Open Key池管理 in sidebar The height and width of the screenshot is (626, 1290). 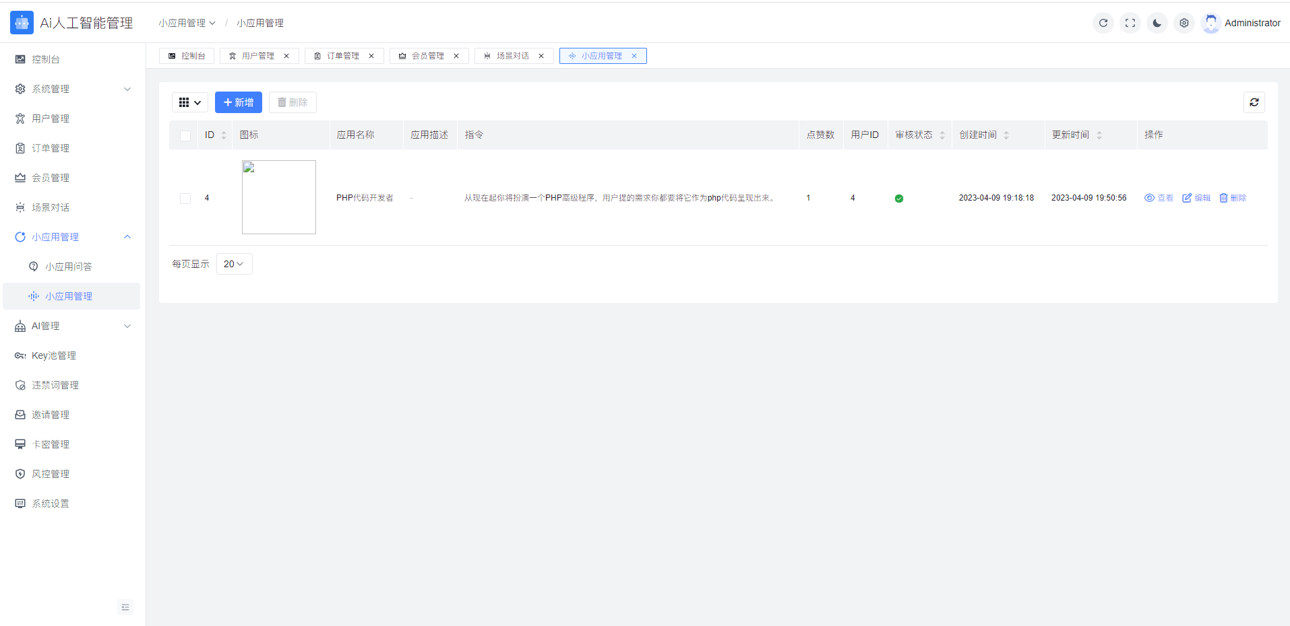coord(73,355)
